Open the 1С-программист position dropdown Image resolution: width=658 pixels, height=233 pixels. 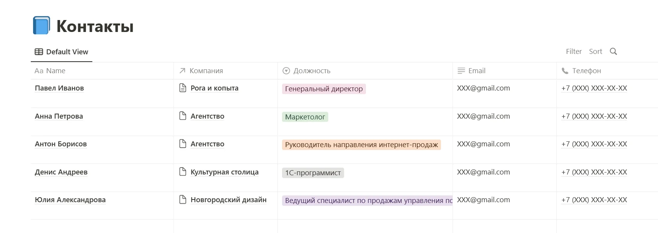click(x=313, y=173)
